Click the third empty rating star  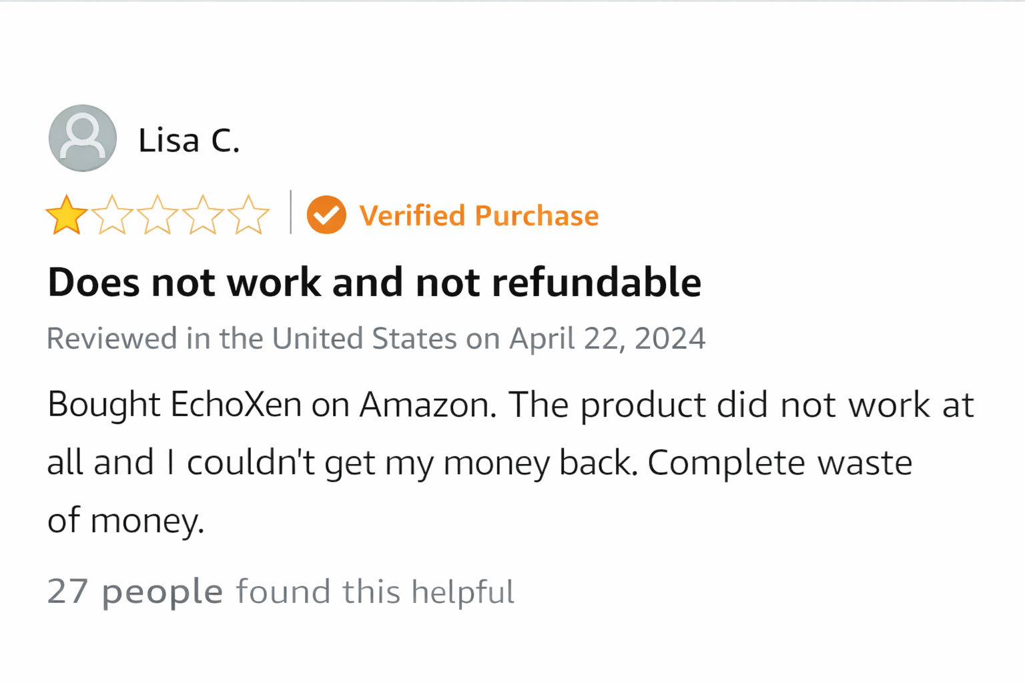click(157, 215)
